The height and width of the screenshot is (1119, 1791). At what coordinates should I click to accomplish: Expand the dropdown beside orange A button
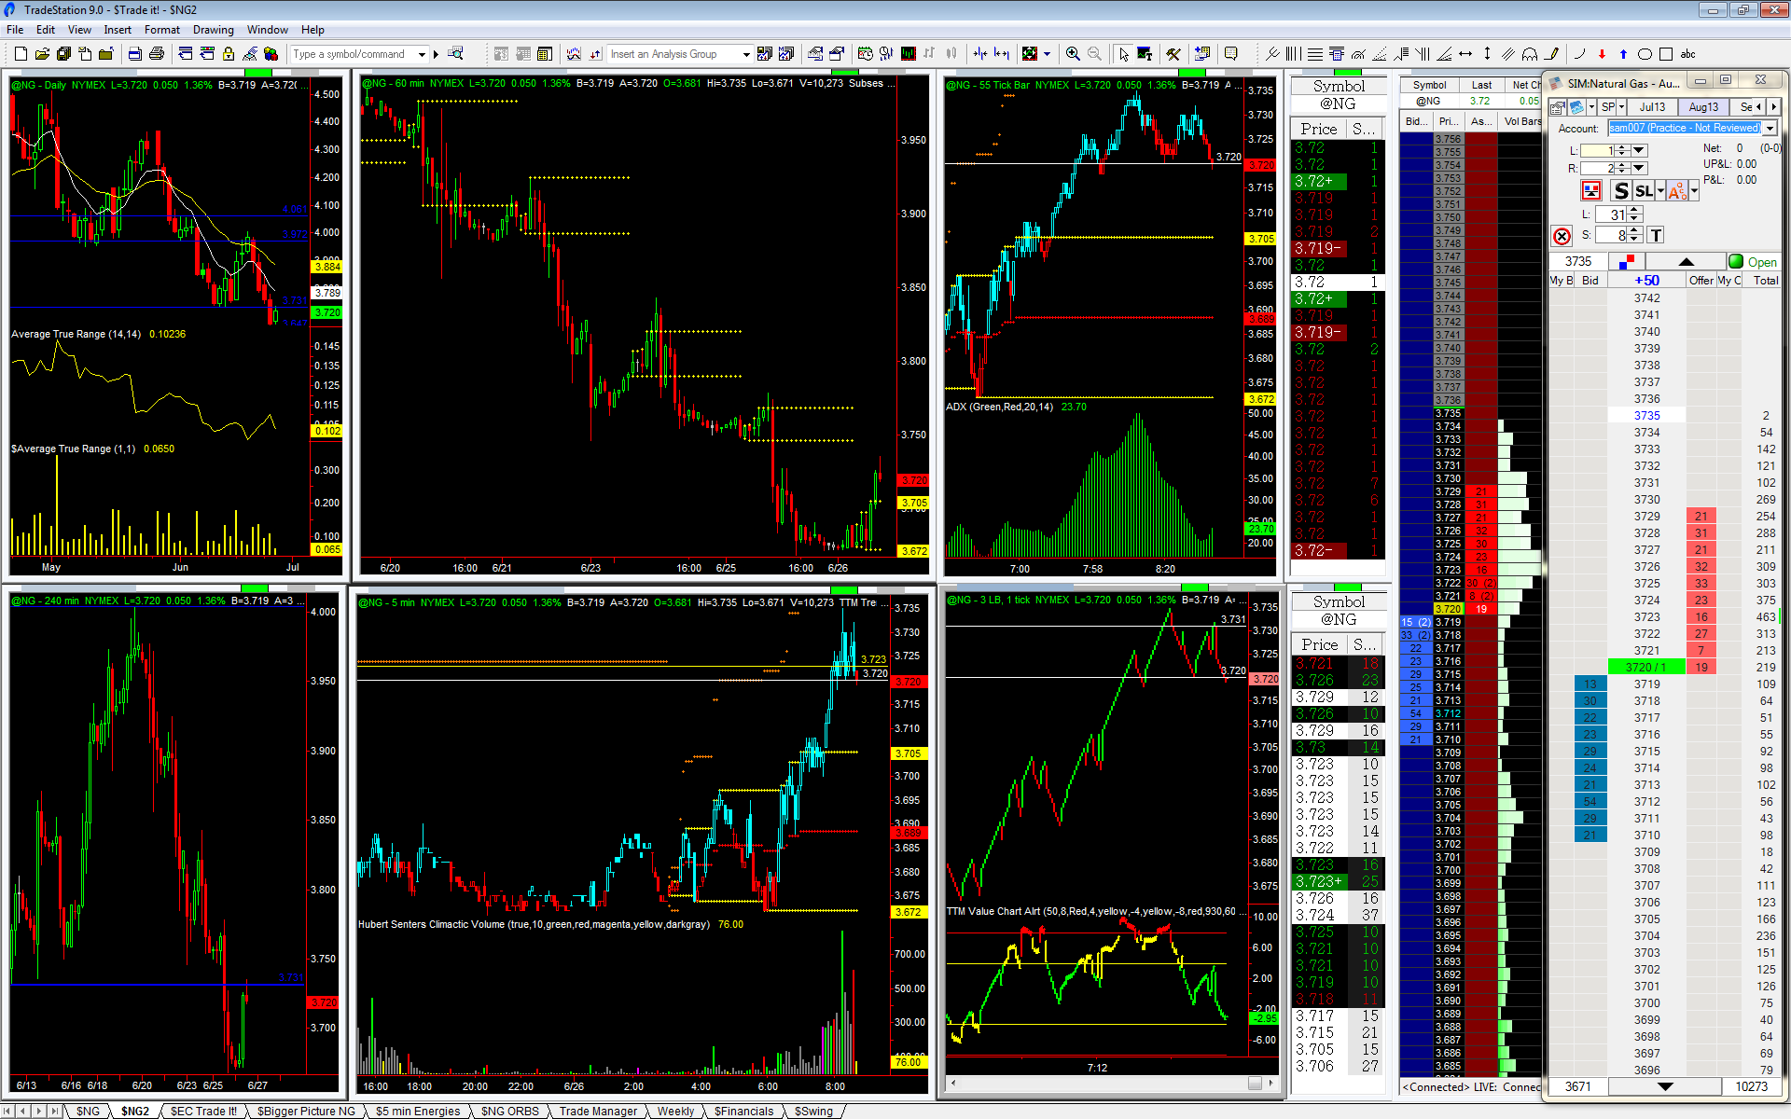(1694, 191)
